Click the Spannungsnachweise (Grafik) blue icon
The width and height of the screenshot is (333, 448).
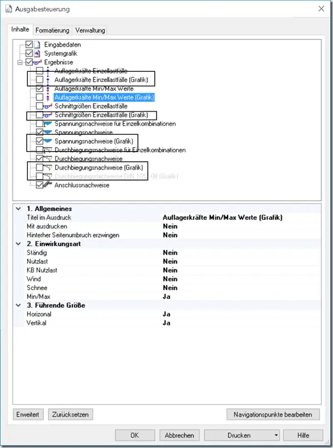pos(48,141)
